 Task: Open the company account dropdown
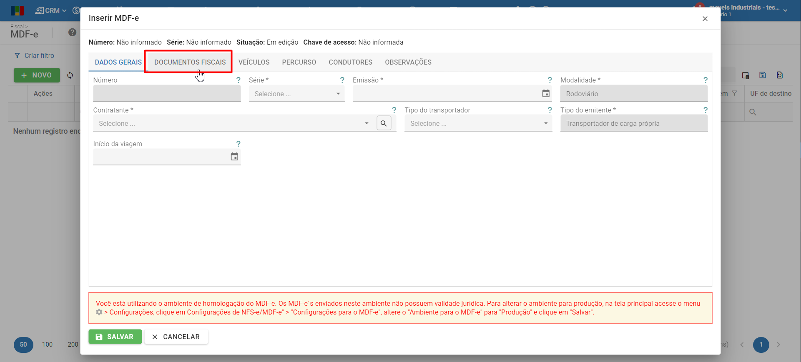(x=785, y=10)
